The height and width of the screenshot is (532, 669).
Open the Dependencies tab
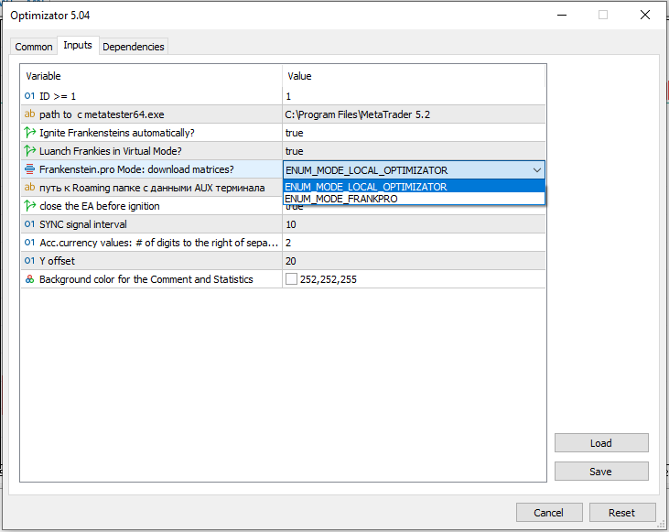[x=134, y=47]
